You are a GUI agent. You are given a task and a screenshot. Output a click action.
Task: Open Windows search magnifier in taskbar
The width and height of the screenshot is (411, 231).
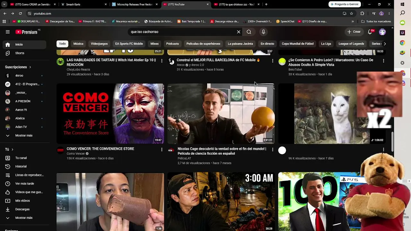(403, 13)
